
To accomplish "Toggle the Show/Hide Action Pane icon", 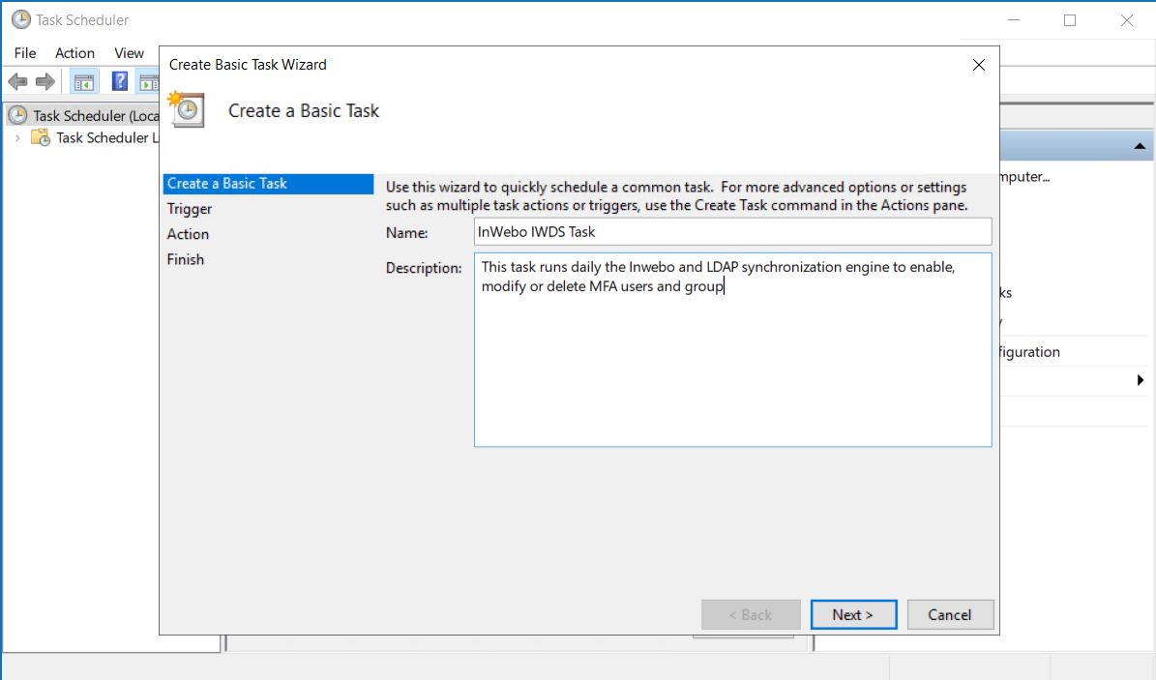I will pyautogui.click(x=149, y=81).
